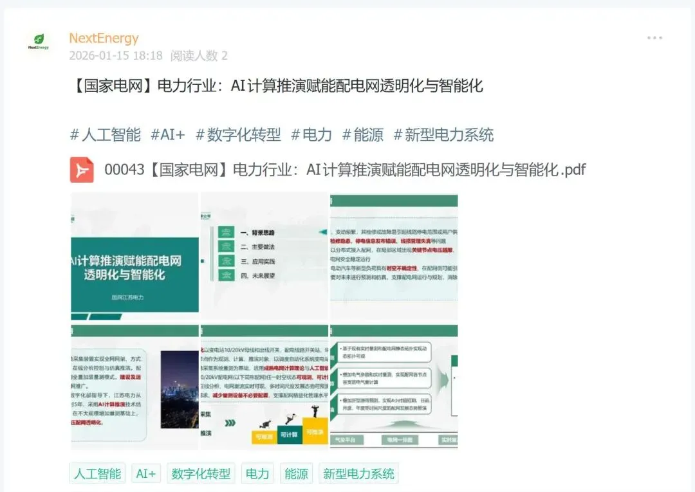Click the hashtag #AI+

coord(167,134)
